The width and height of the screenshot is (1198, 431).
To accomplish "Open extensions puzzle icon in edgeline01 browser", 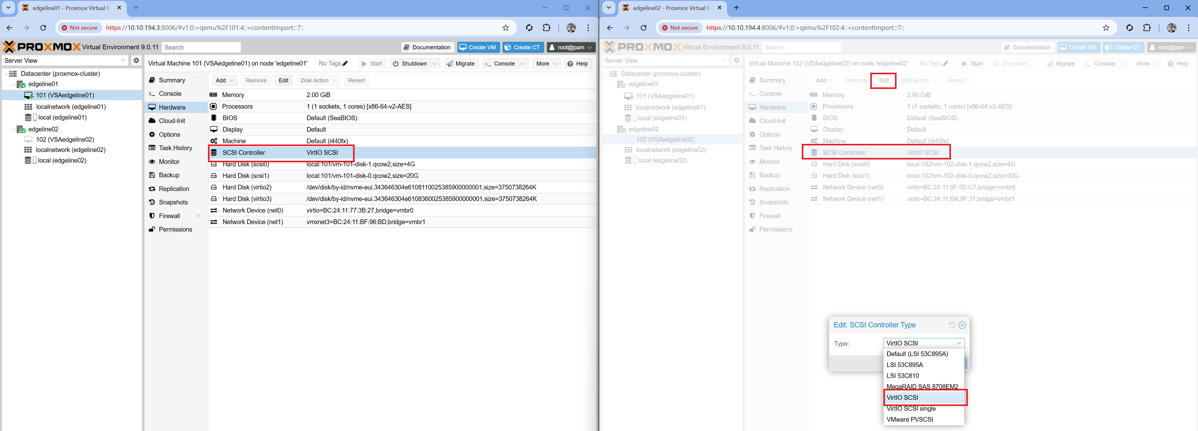I will [546, 28].
